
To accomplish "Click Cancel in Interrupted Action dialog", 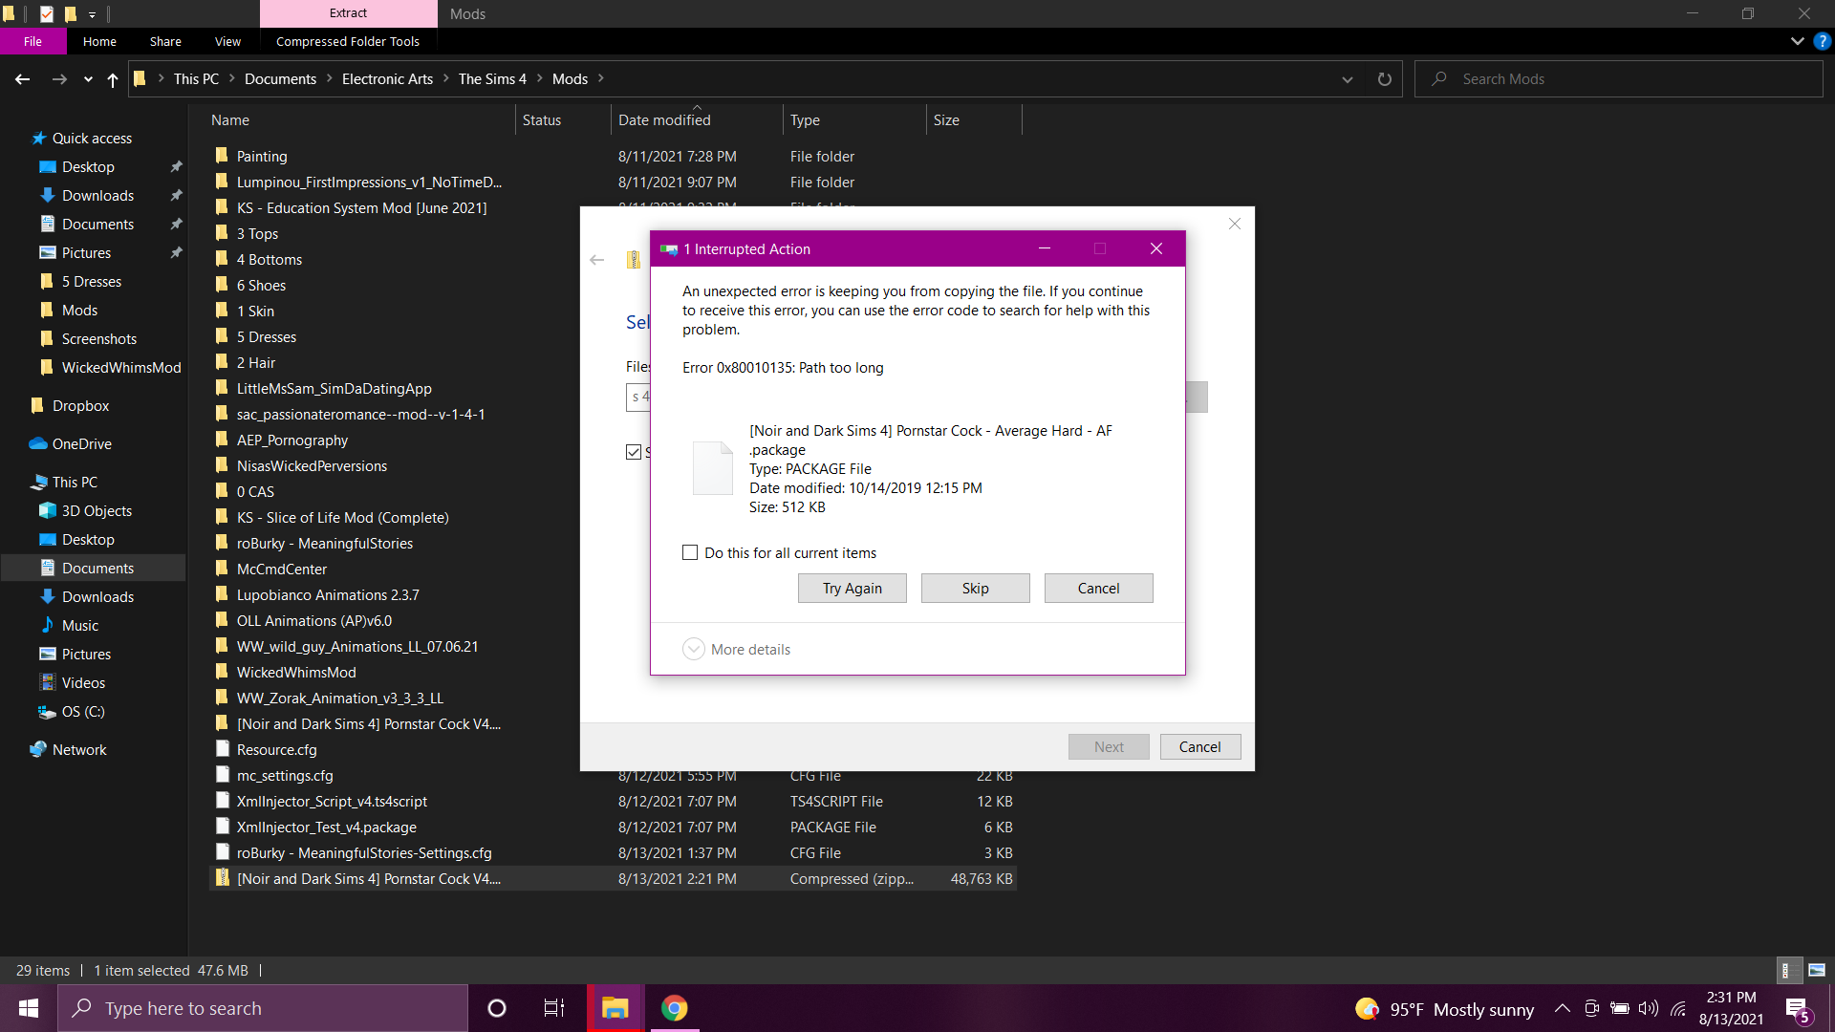I will [x=1098, y=589].
